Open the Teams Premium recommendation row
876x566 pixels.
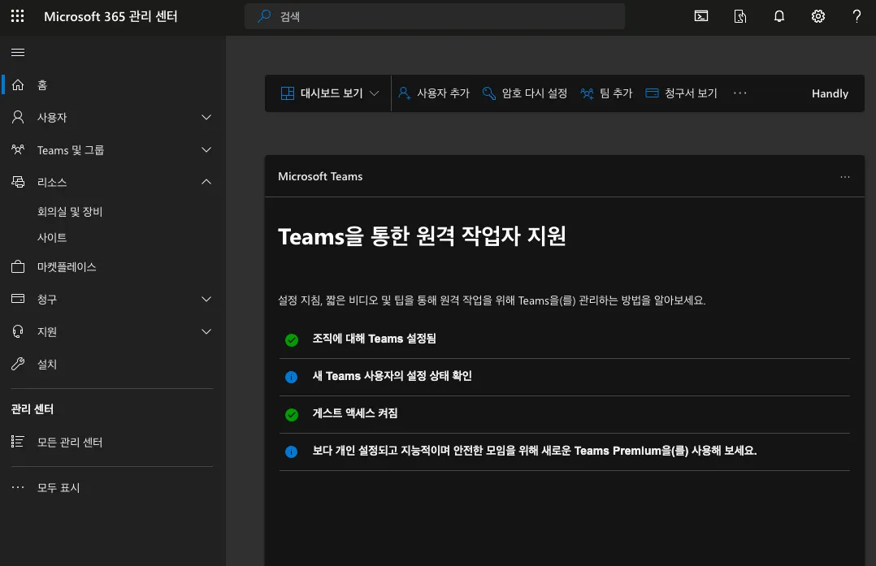click(x=564, y=452)
